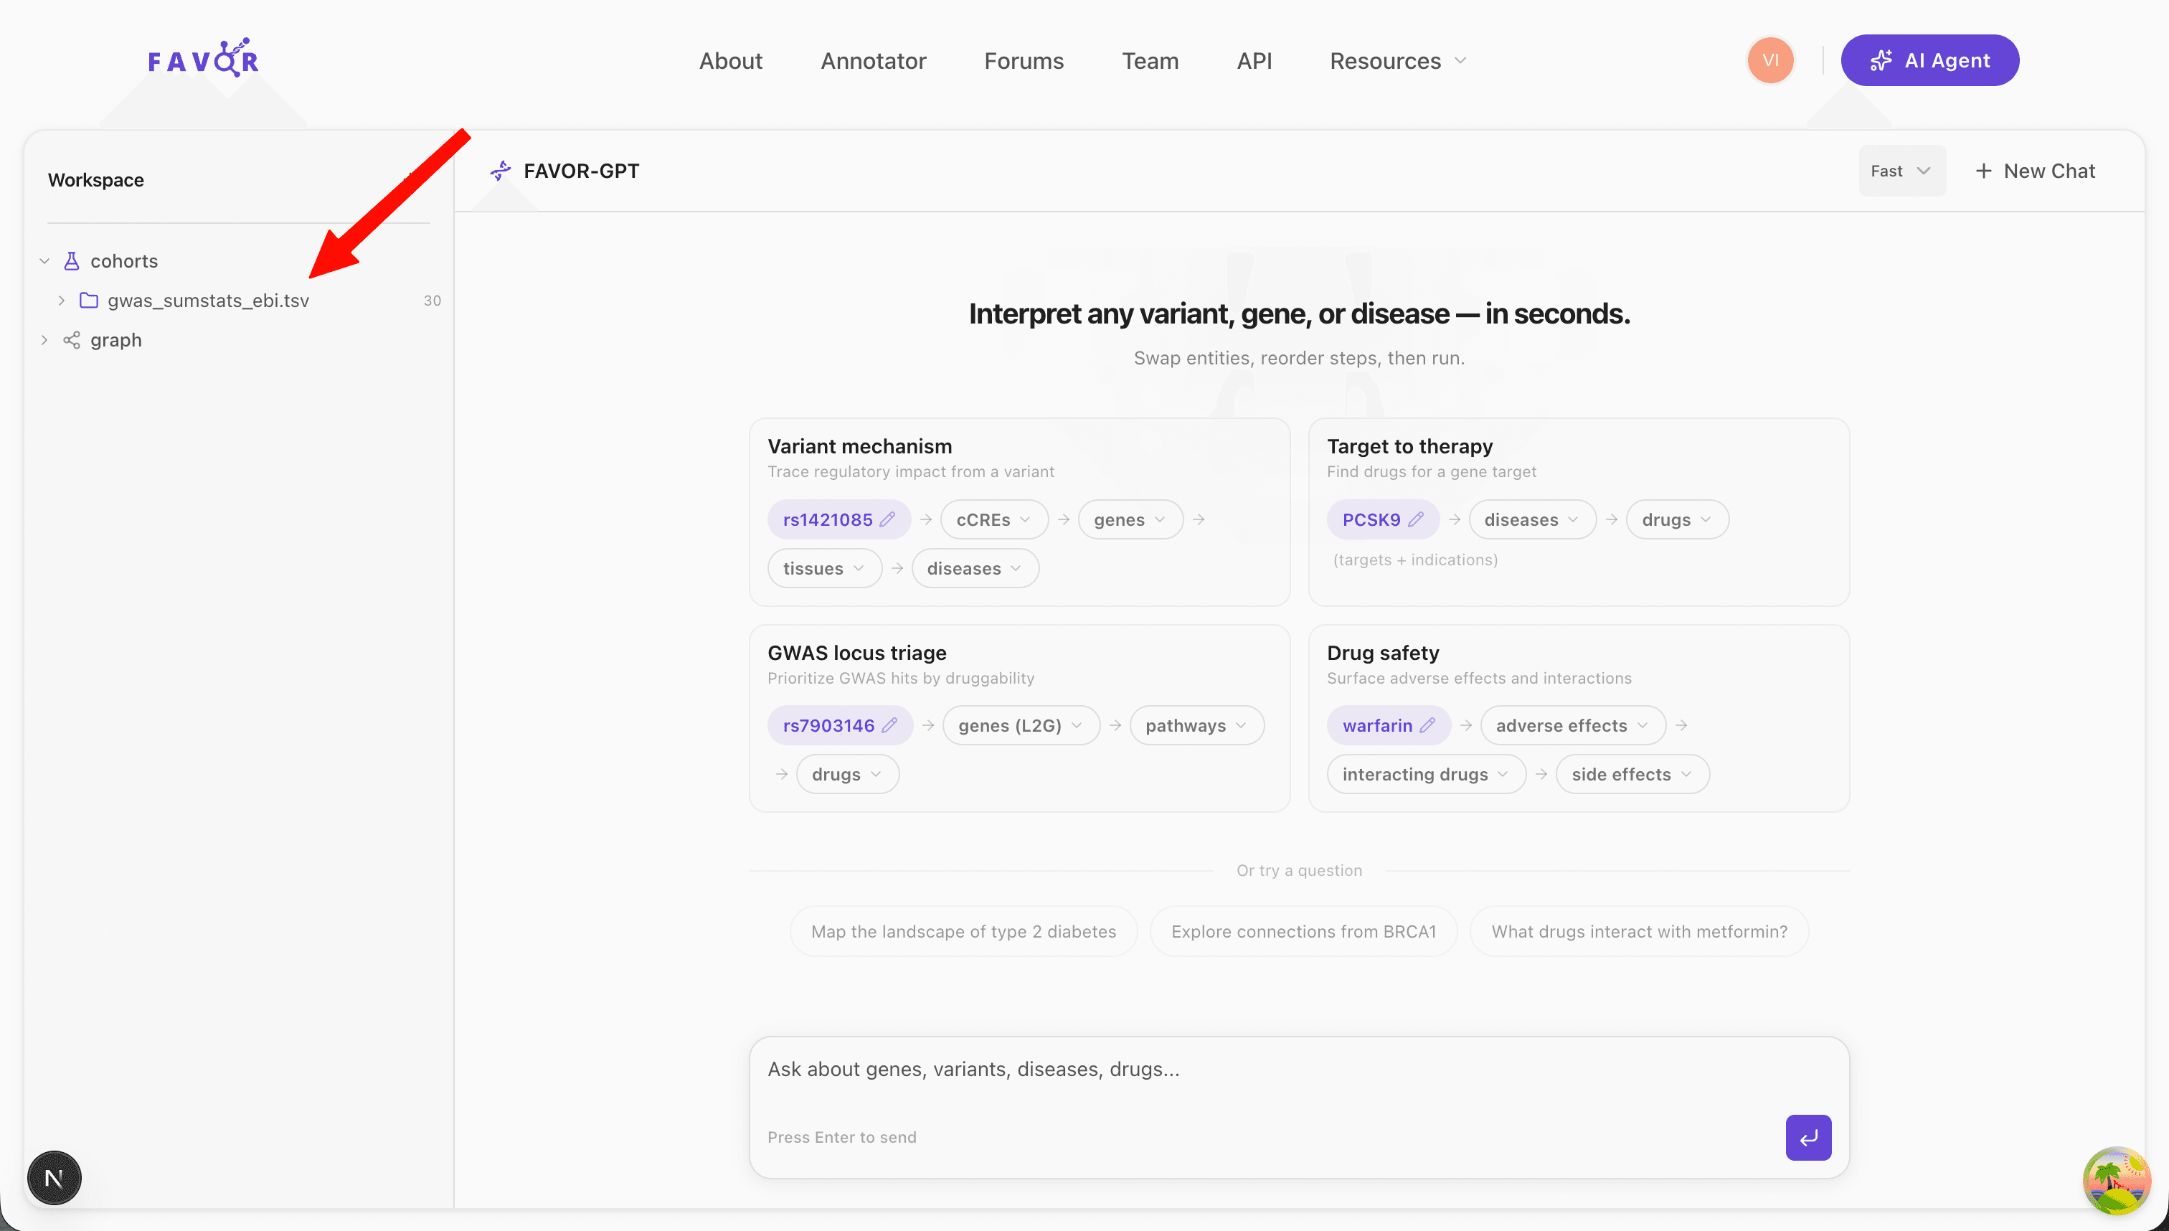Open Target to therapy diseases dropdown

click(x=1531, y=519)
